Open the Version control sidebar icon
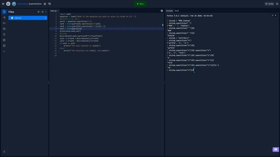Viewport: 280px width, 157px height. click(x=4, y=17)
